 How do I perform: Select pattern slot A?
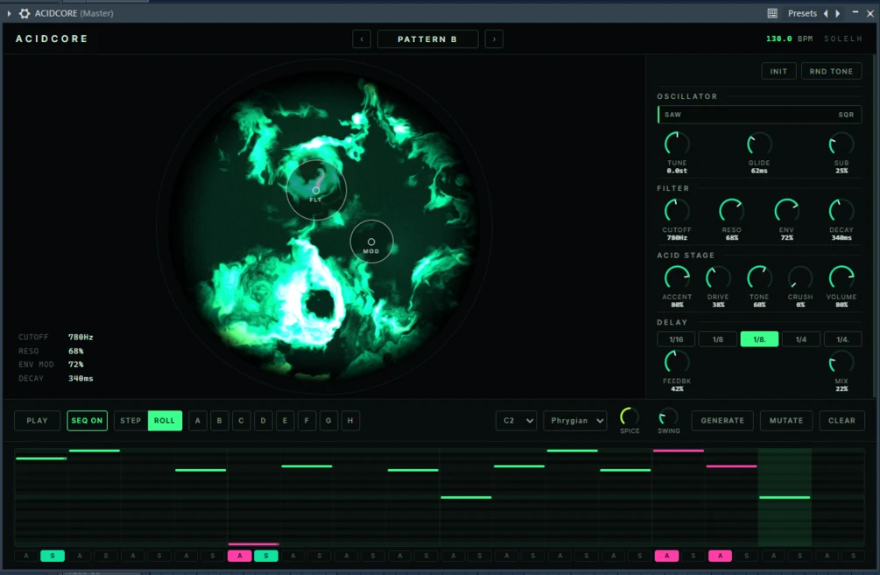click(198, 421)
